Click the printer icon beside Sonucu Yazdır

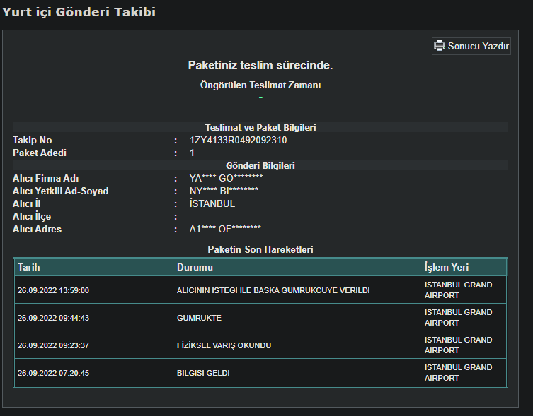pyautogui.click(x=440, y=46)
